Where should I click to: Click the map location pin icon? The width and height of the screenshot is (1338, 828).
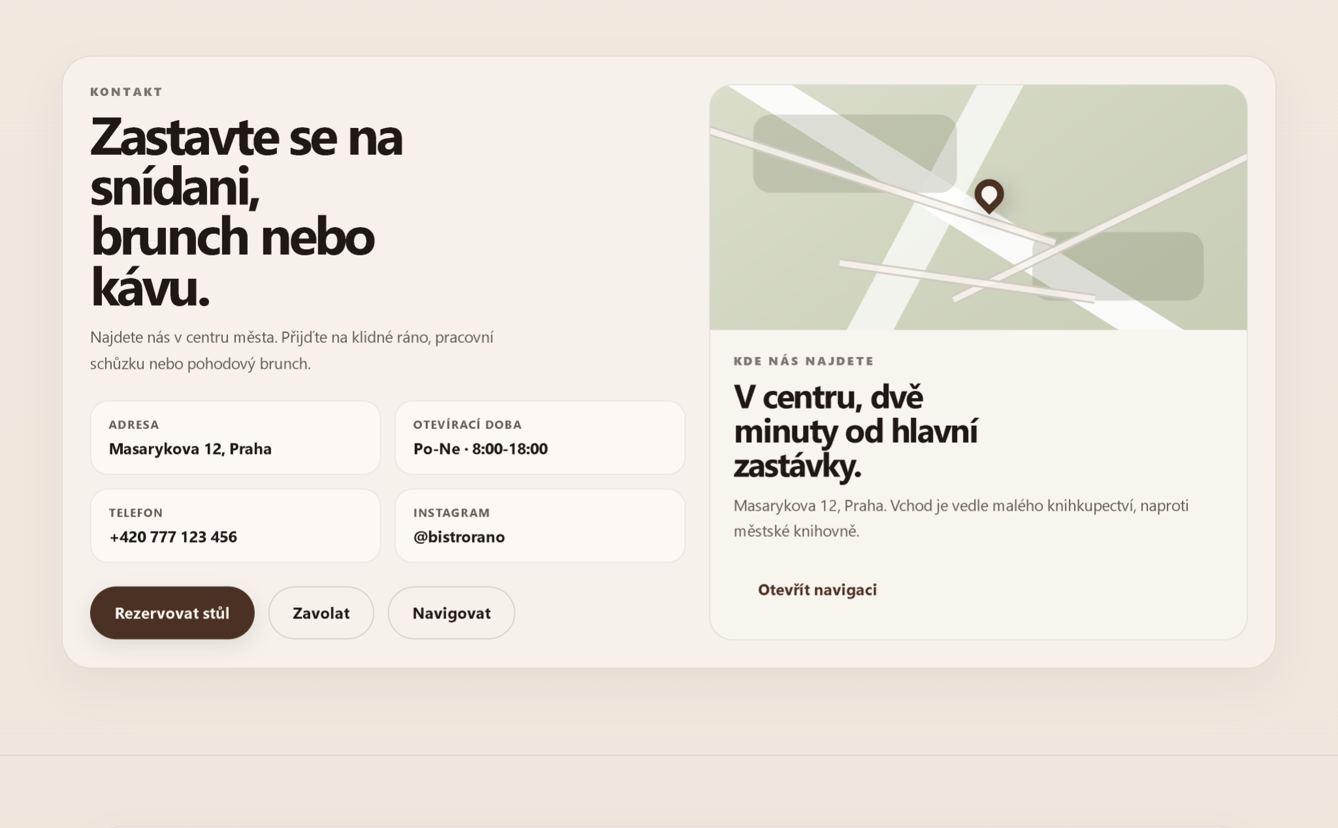(x=989, y=196)
